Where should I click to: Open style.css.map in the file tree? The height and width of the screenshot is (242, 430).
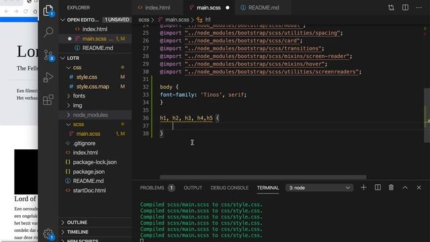pos(95,87)
